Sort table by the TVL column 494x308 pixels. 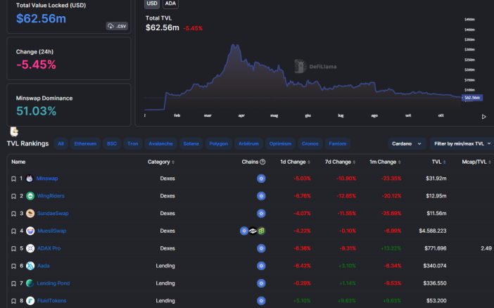coord(438,162)
